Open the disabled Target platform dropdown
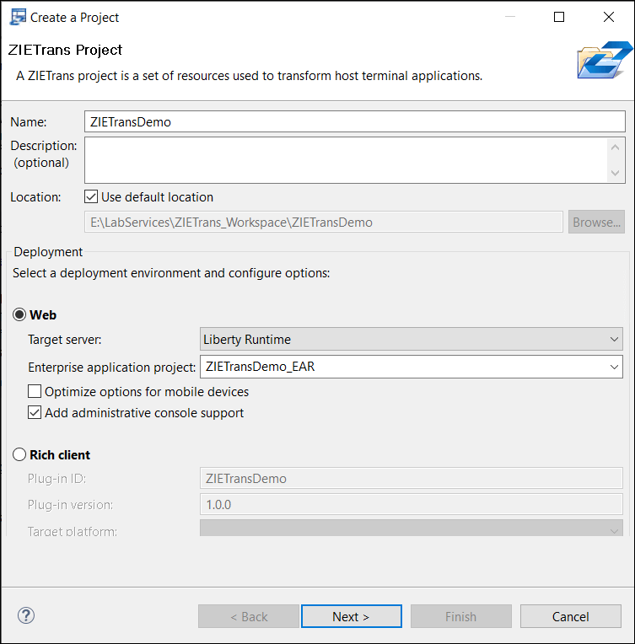 [x=412, y=528]
